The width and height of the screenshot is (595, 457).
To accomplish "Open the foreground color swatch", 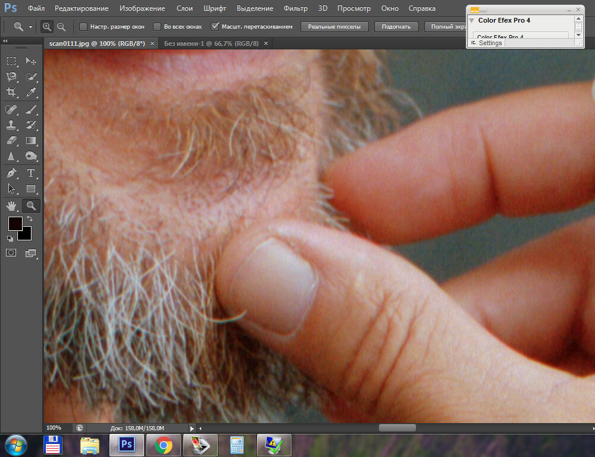I will [15, 224].
